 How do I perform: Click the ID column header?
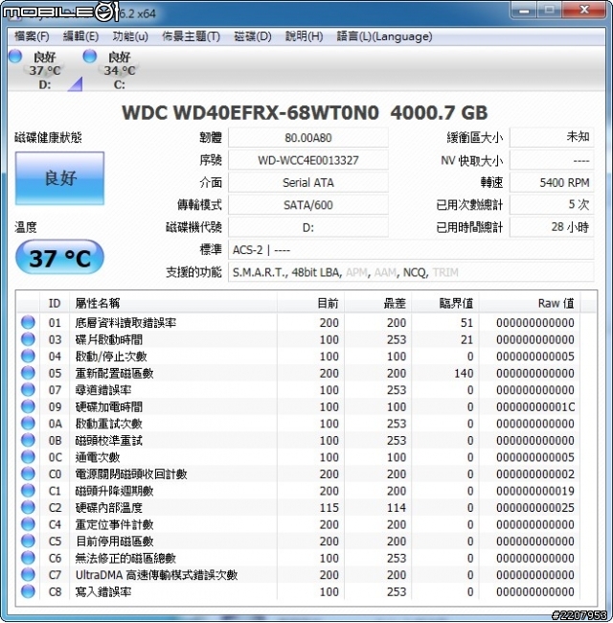pyautogui.click(x=55, y=303)
